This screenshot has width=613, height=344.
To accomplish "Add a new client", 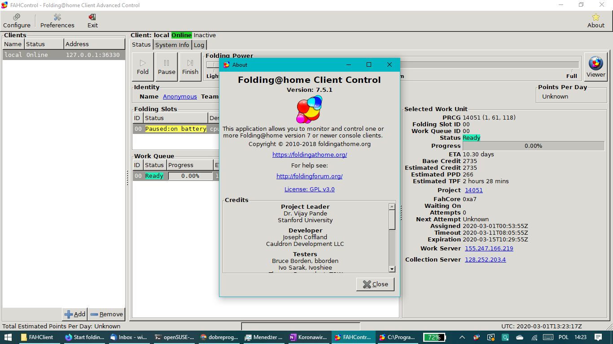I will (x=74, y=314).
